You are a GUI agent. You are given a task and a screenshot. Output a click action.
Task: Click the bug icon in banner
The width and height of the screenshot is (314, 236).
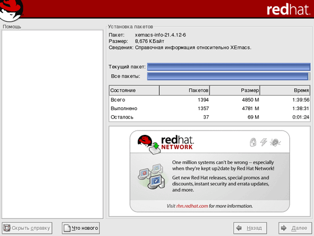(275, 142)
